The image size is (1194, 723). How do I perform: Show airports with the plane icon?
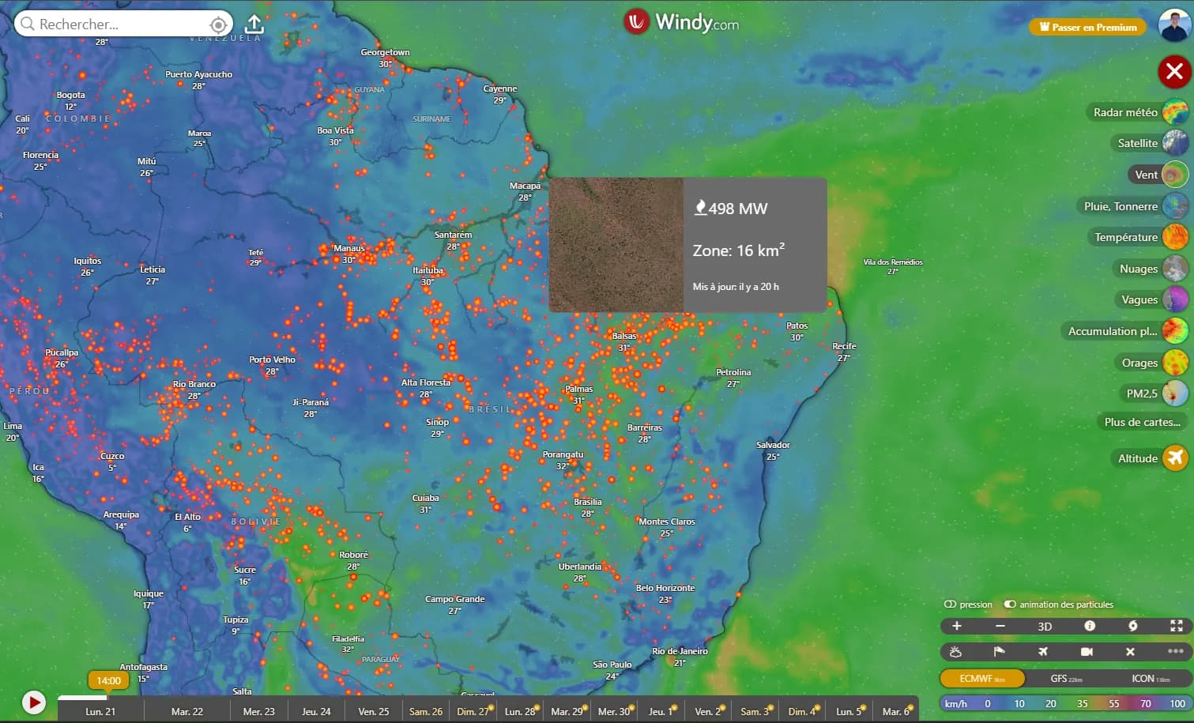click(1043, 652)
